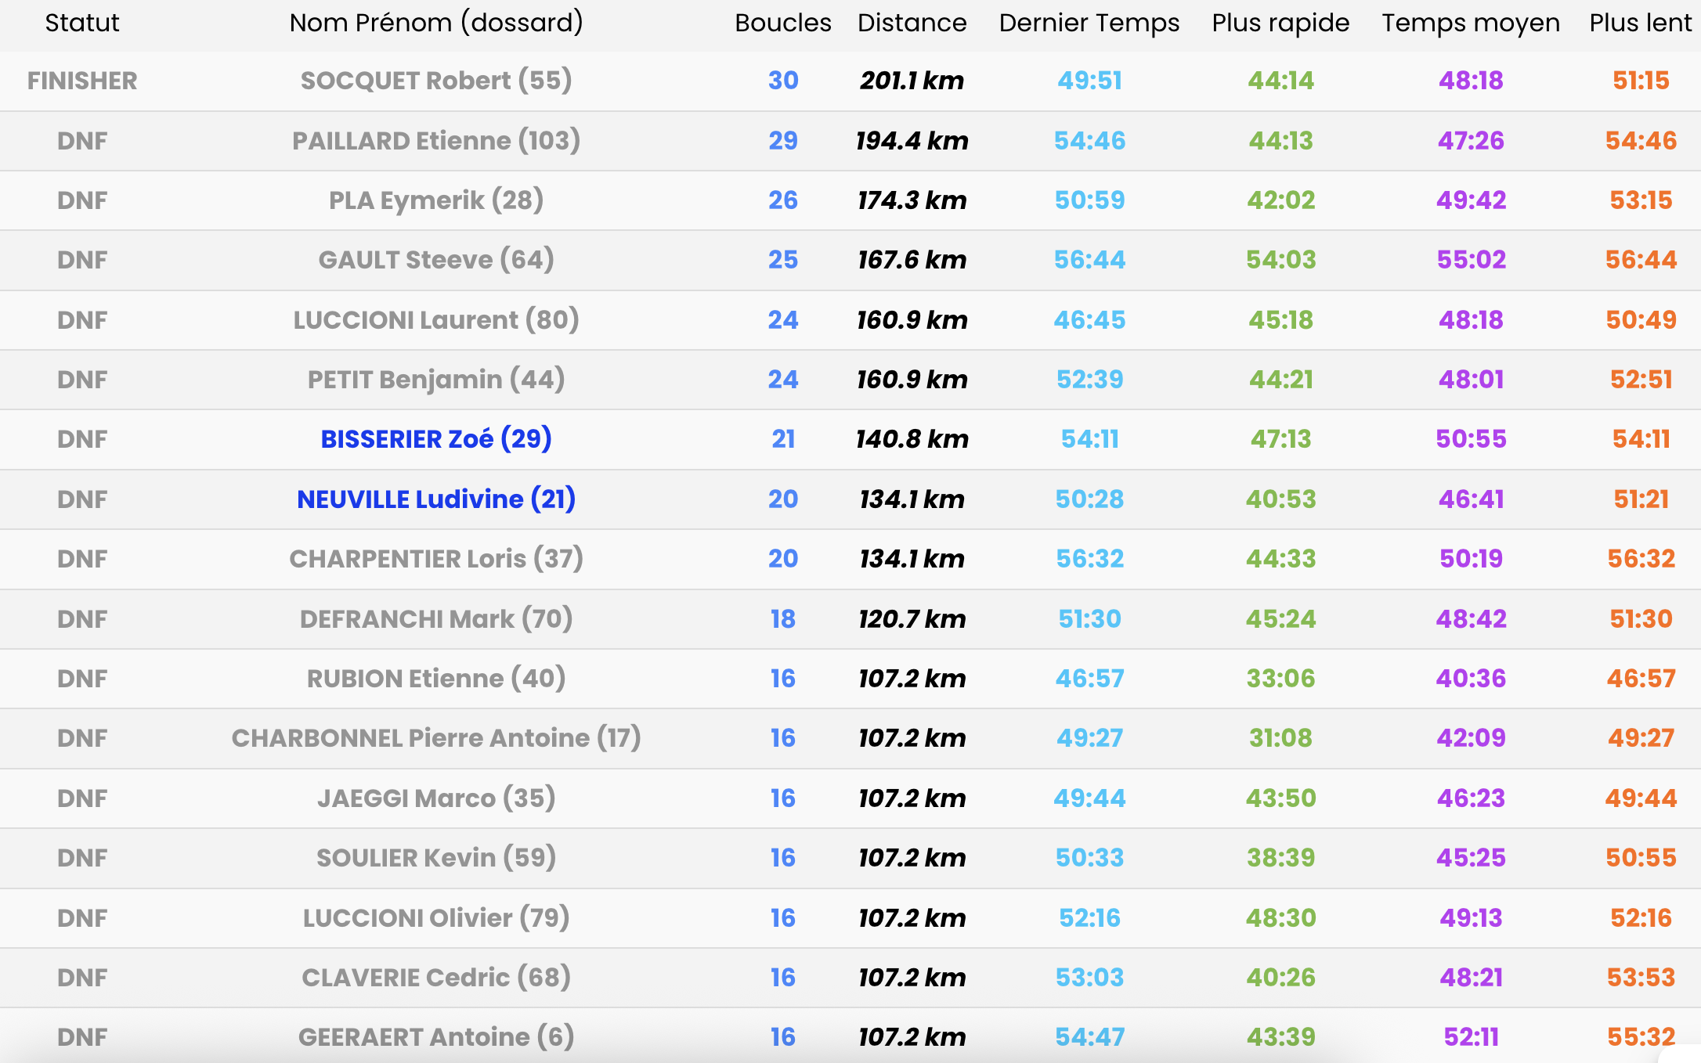1701x1063 pixels.
Task: Select PLA Eymerik (28) row name
Action: pos(436,200)
